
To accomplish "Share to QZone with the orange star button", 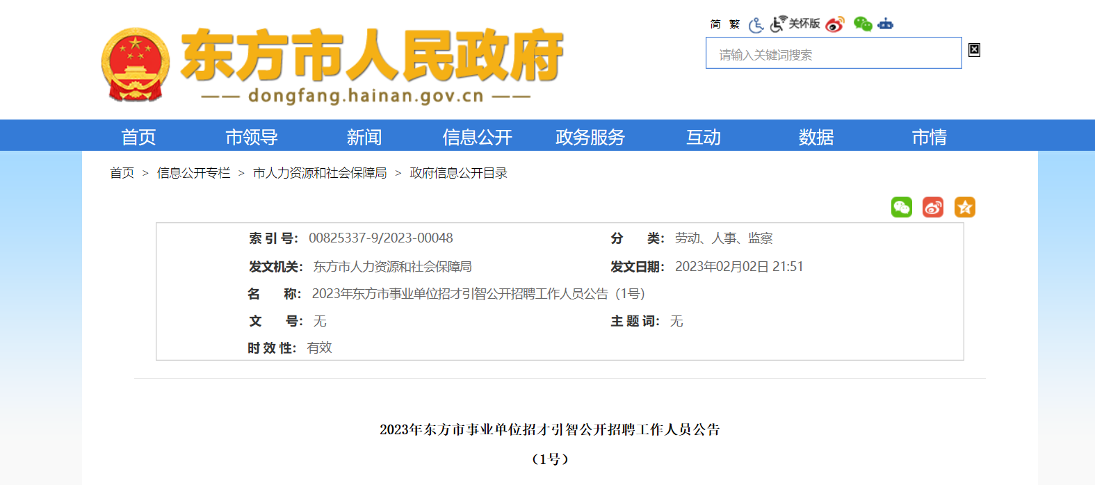I will [965, 207].
